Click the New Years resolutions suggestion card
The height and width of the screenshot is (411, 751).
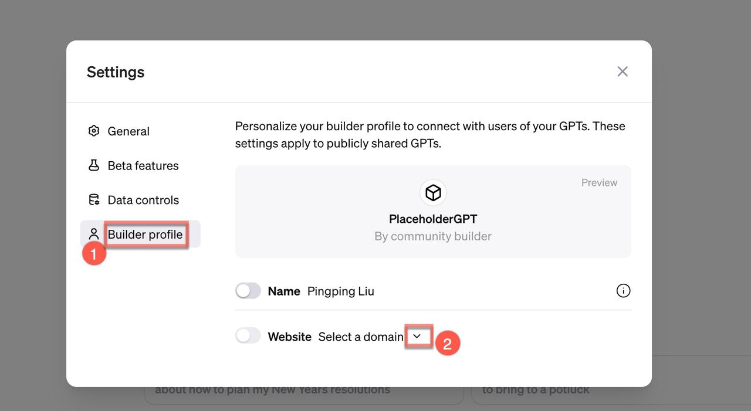pyautogui.click(x=304, y=389)
